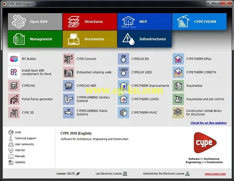Click the Units label
Viewport: 234px width, 181px height.
coord(18,133)
